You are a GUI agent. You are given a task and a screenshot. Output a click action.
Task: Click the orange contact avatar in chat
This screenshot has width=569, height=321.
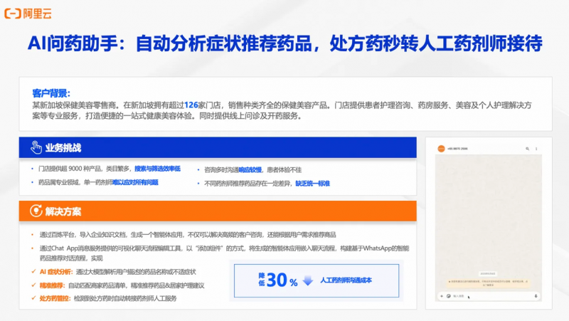(441, 149)
